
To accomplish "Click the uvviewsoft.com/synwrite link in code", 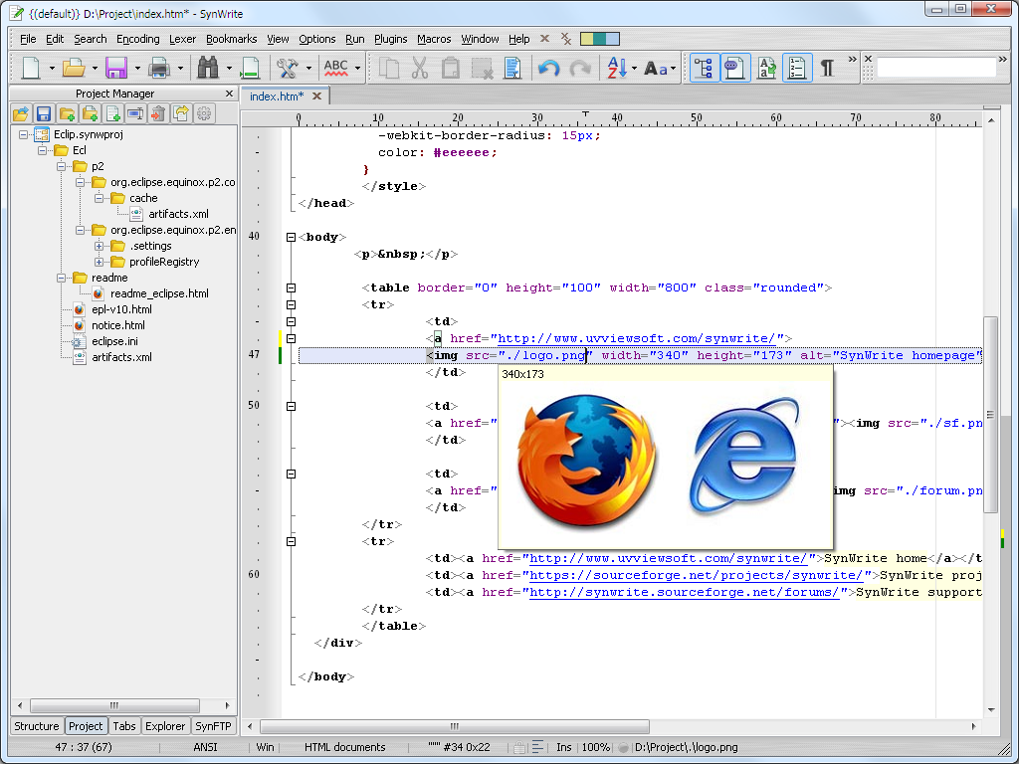I will pyautogui.click(x=637, y=338).
